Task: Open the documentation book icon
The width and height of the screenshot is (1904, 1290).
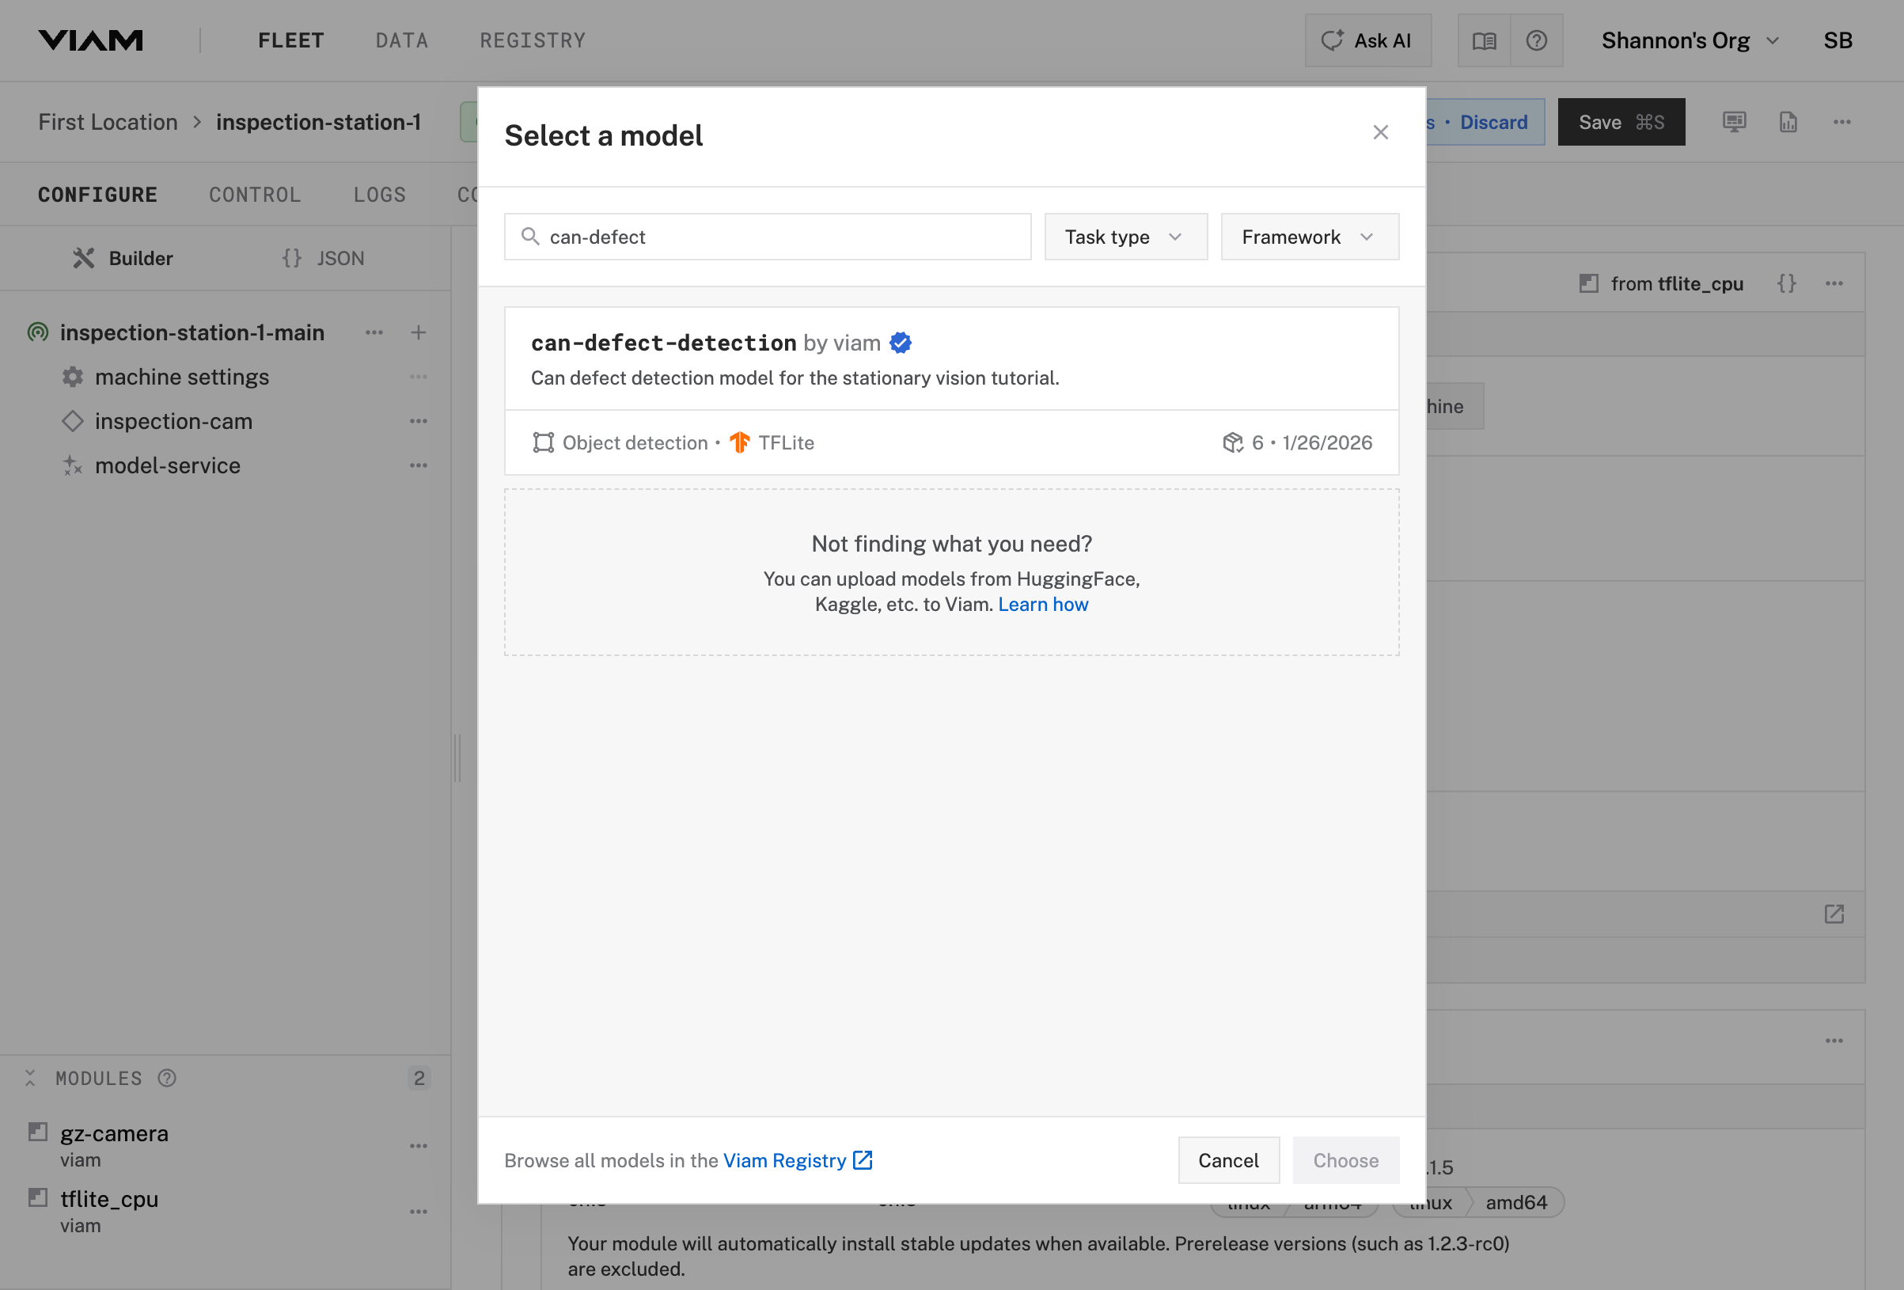Action: pos(1484,40)
